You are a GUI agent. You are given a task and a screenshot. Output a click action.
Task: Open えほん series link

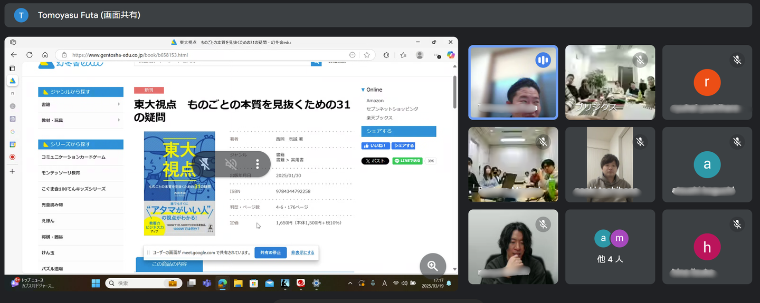[x=48, y=221]
